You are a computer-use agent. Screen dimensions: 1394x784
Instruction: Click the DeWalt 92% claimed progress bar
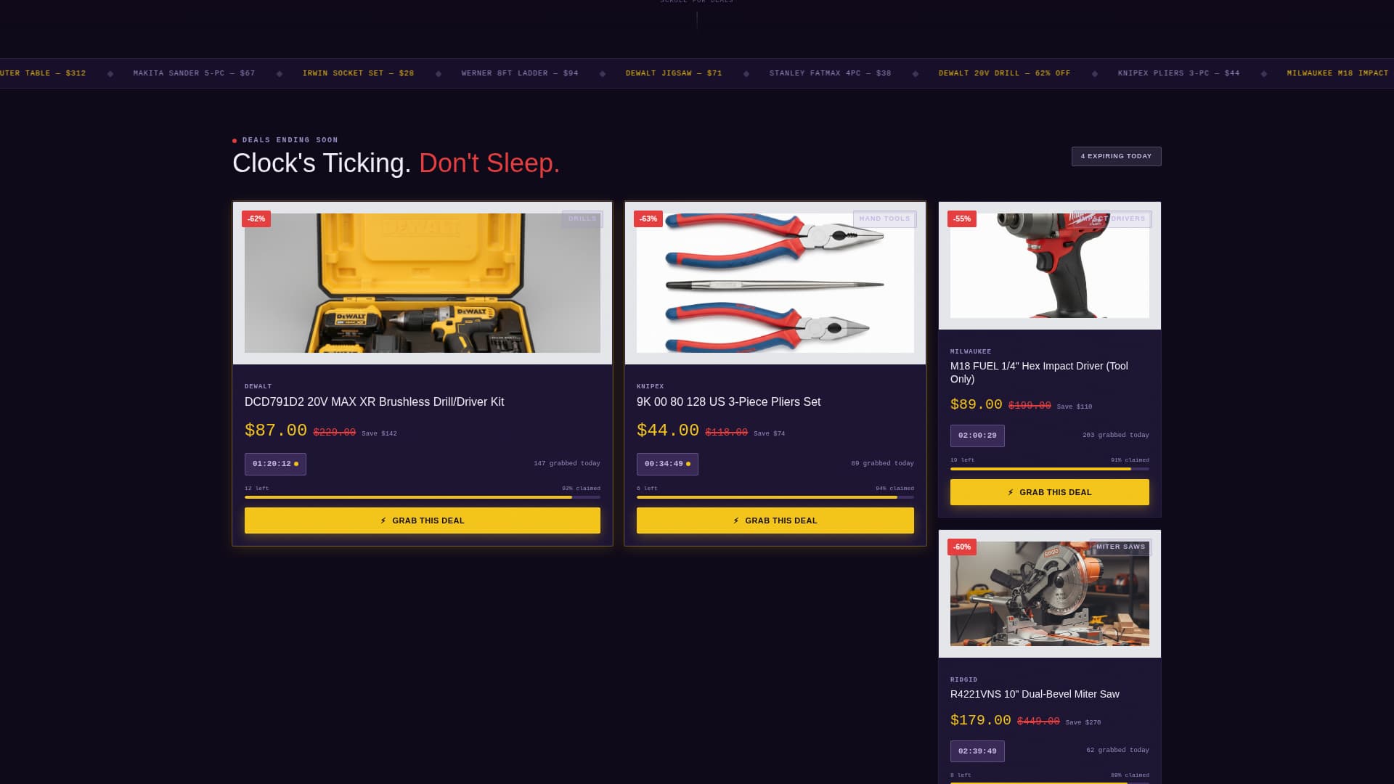[422, 497]
